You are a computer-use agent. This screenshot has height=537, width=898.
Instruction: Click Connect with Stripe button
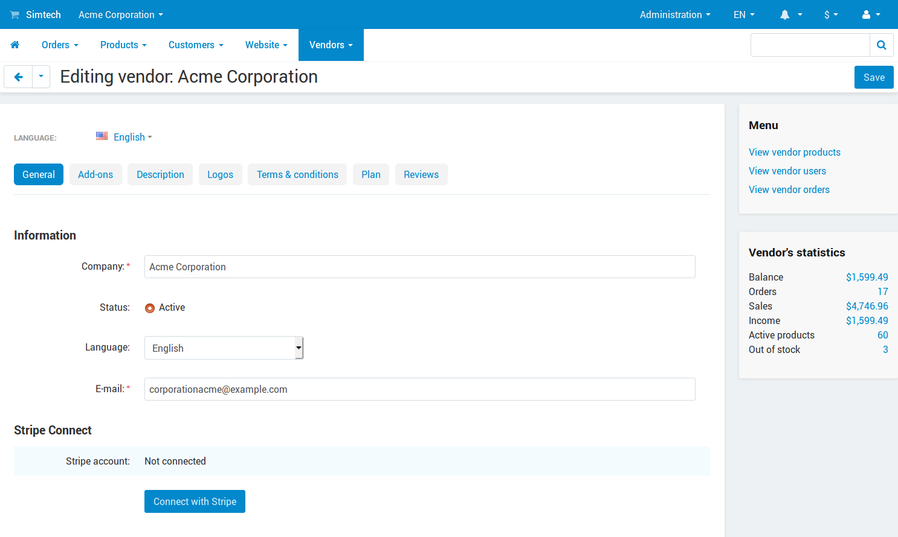click(x=195, y=501)
